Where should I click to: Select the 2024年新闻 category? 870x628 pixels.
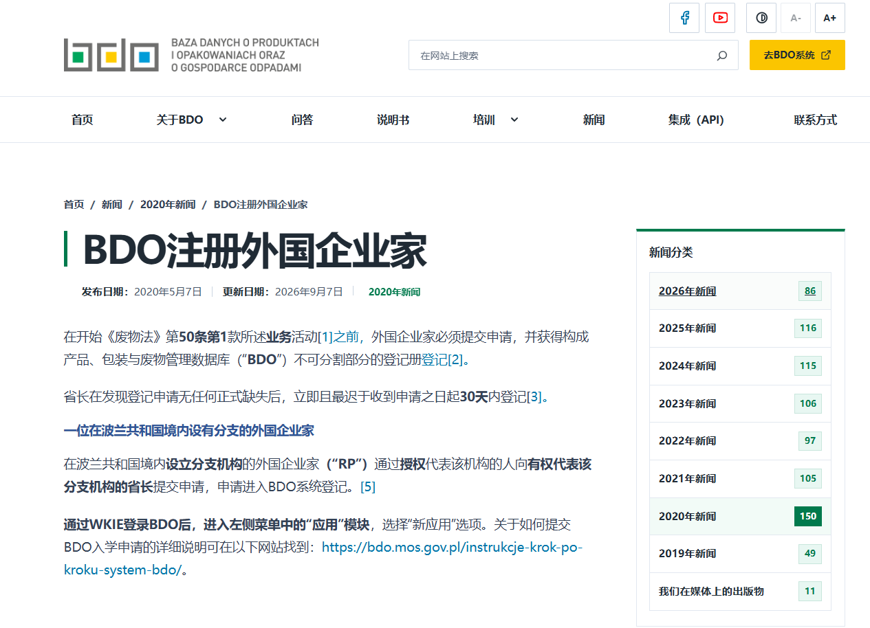[740, 366]
